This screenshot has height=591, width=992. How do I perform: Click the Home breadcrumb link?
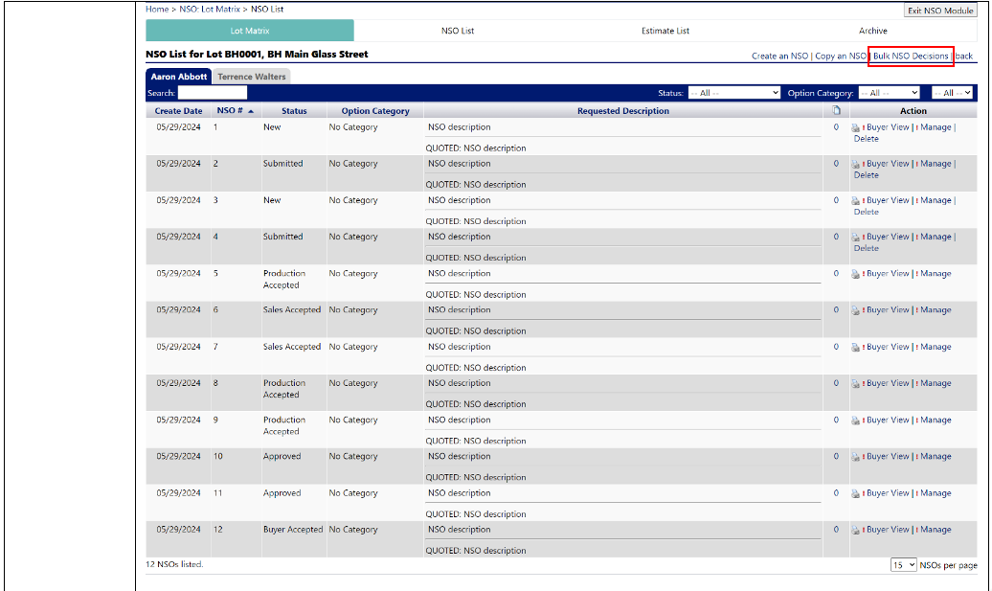click(x=157, y=9)
